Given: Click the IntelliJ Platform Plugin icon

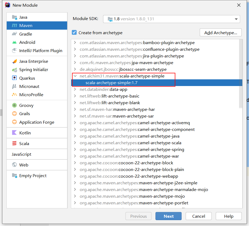Looking at the screenshot, I should point(14,50).
